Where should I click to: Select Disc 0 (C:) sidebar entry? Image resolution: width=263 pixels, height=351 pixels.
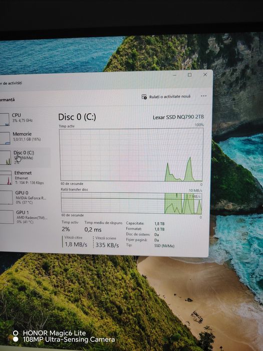pyautogui.click(x=25, y=157)
